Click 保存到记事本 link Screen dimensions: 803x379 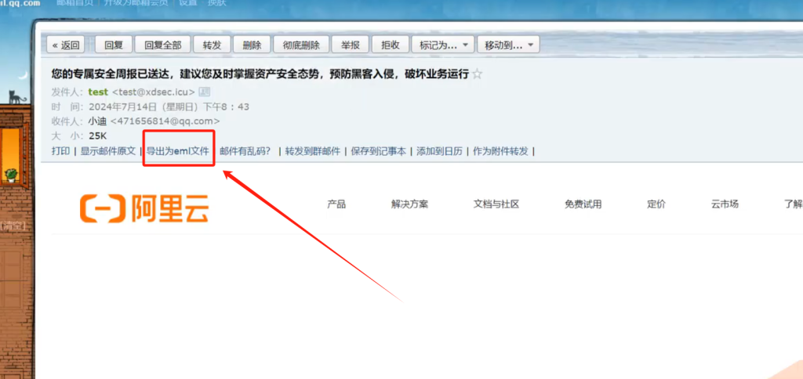pyautogui.click(x=379, y=151)
